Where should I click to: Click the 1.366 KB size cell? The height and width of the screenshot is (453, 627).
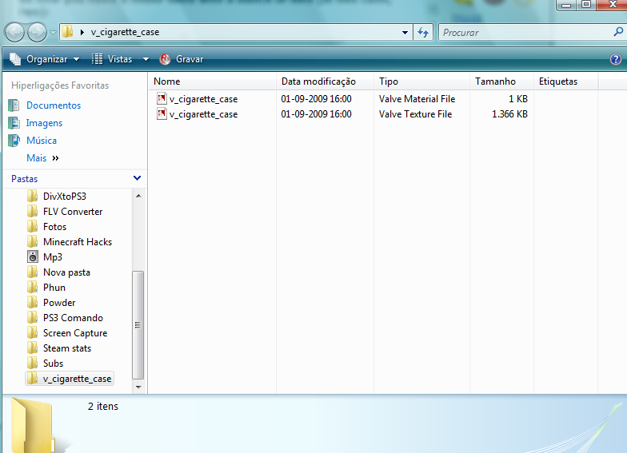tap(509, 114)
